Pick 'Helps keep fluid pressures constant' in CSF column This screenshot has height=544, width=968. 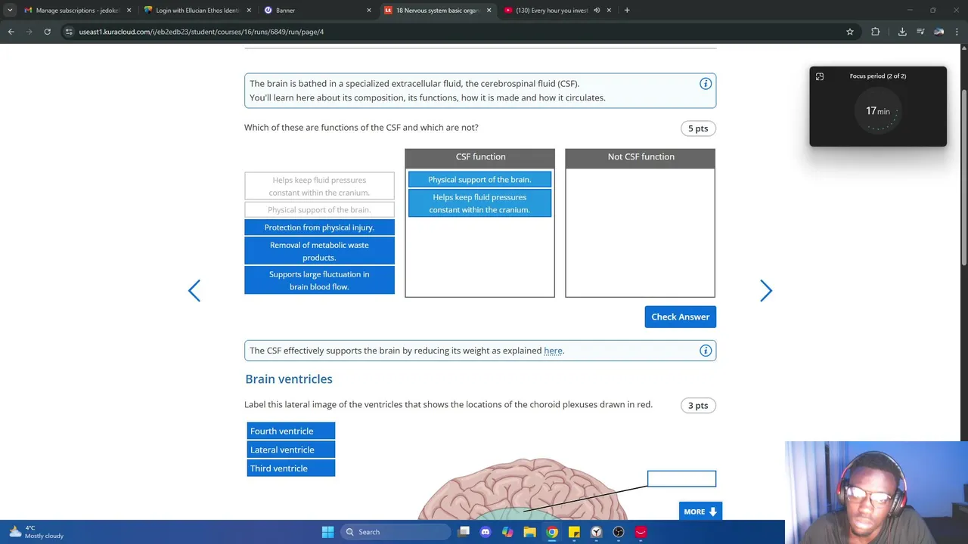479,203
